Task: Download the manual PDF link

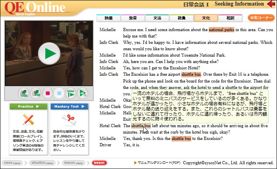Action: pyautogui.click(x=157, y=163)
